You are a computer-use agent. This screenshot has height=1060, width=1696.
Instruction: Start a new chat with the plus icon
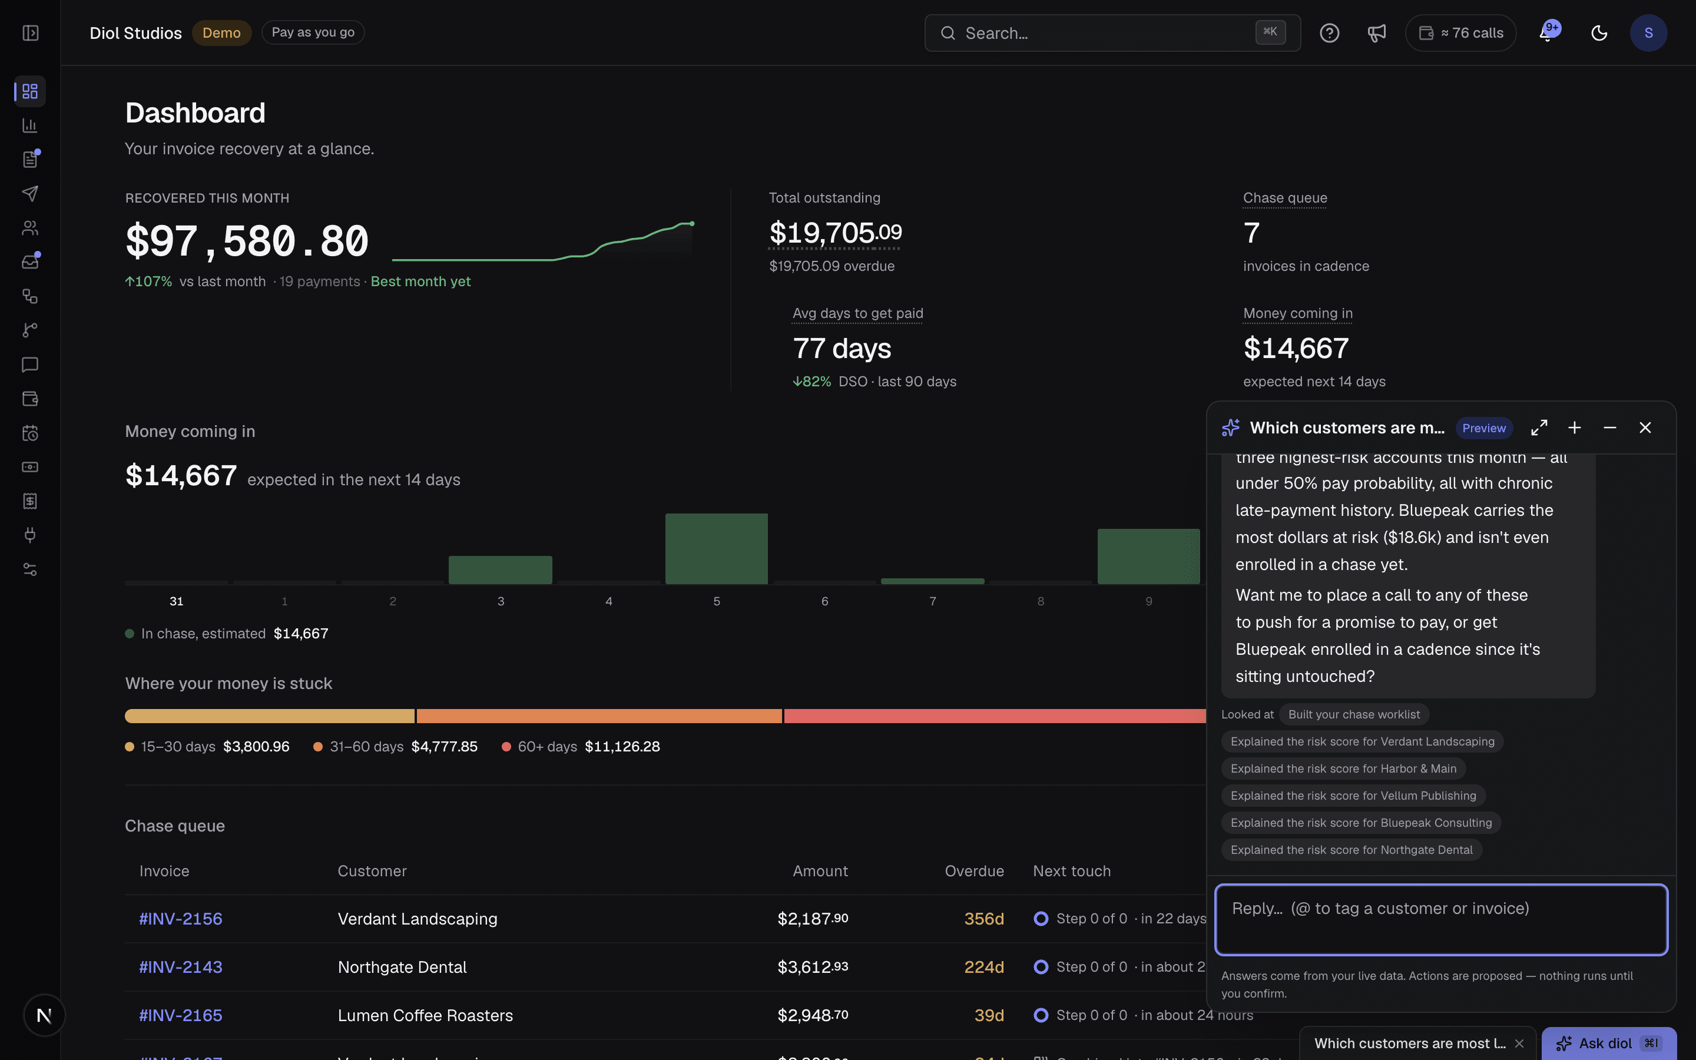(1575, 428)
